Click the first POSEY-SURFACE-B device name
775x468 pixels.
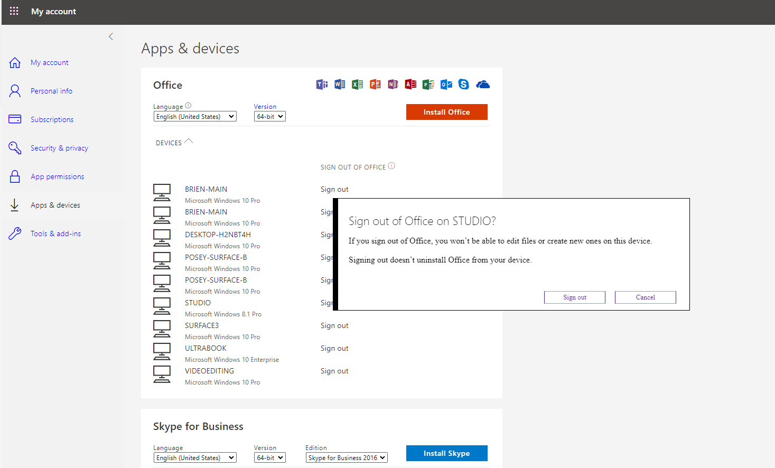pos(216,257)
